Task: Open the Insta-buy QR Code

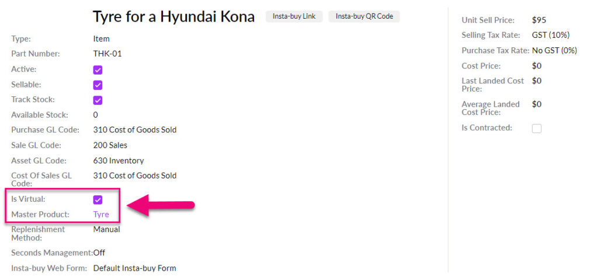Action: (x=364, y=16)
